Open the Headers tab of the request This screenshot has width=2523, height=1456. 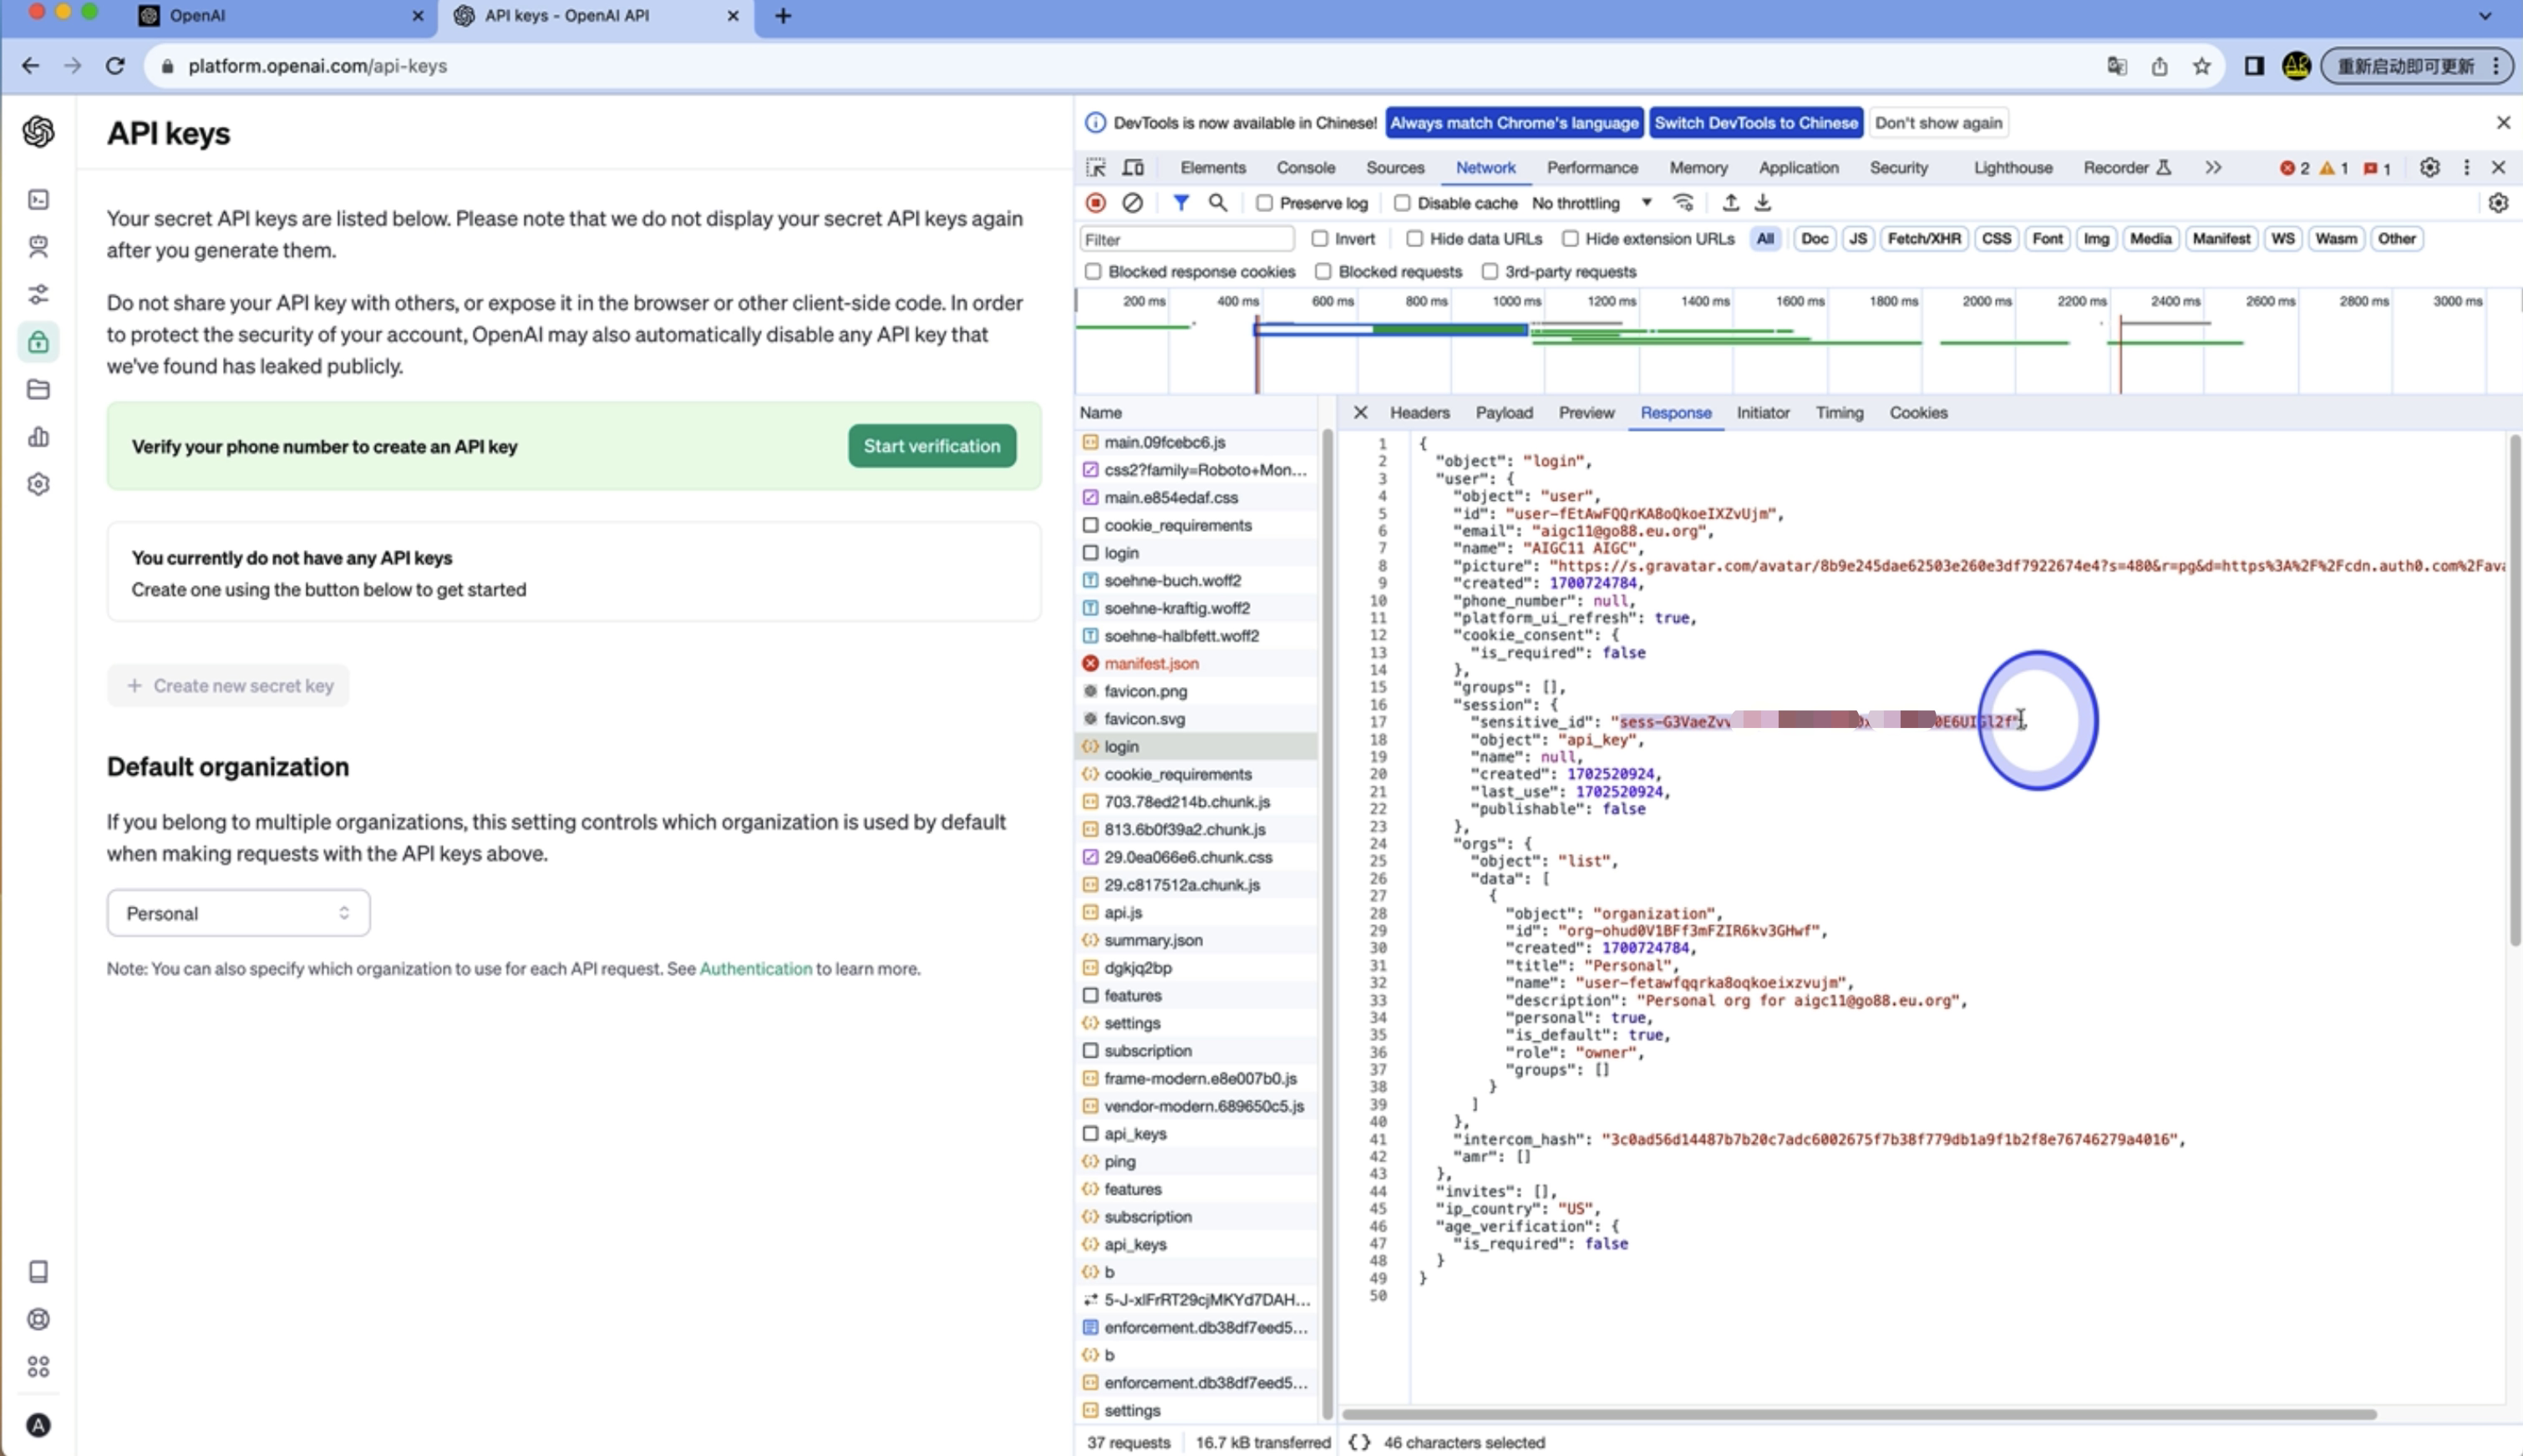[1419, 413]
